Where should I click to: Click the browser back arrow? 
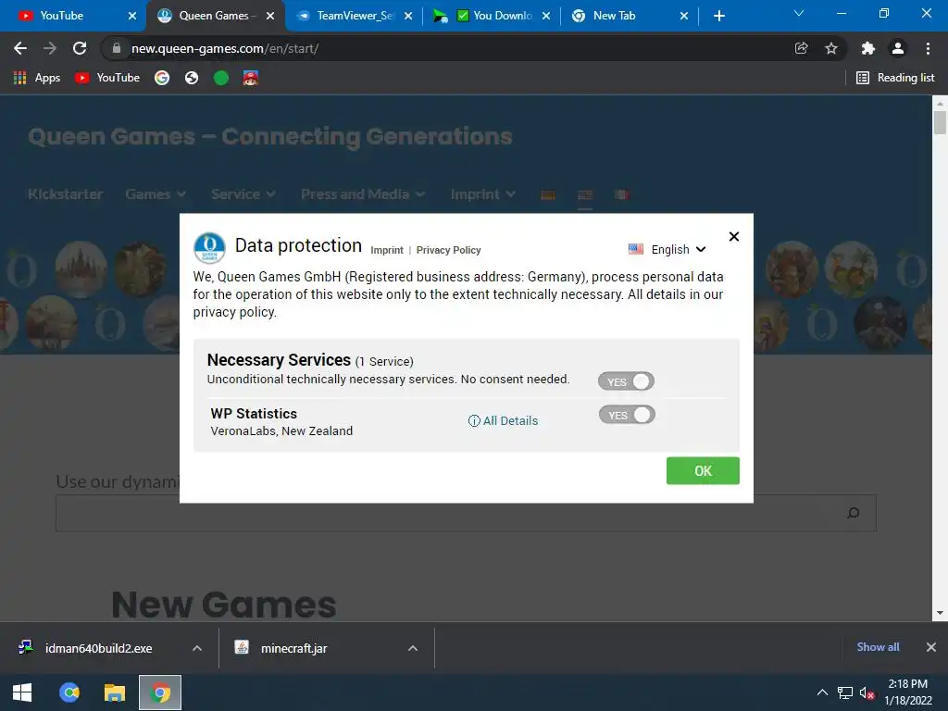(20, 48)
